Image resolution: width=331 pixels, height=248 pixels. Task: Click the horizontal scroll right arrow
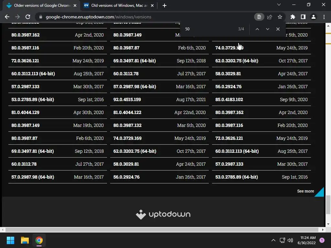[323, 230]
